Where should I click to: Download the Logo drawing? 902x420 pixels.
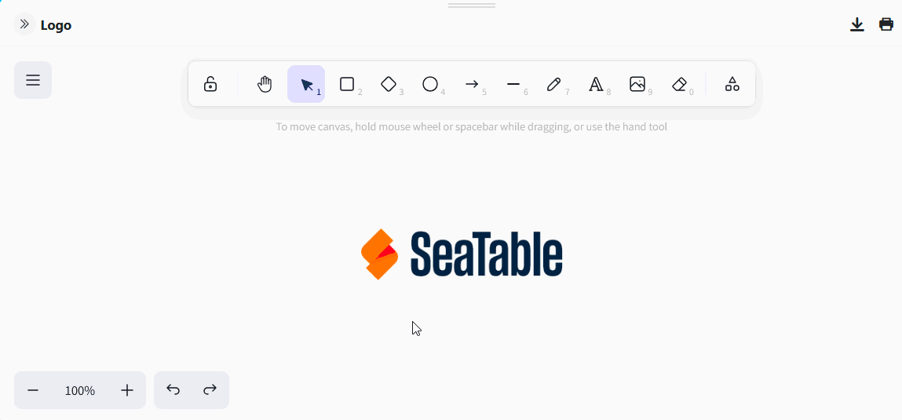pyautogui.click(x=857, y=24)
